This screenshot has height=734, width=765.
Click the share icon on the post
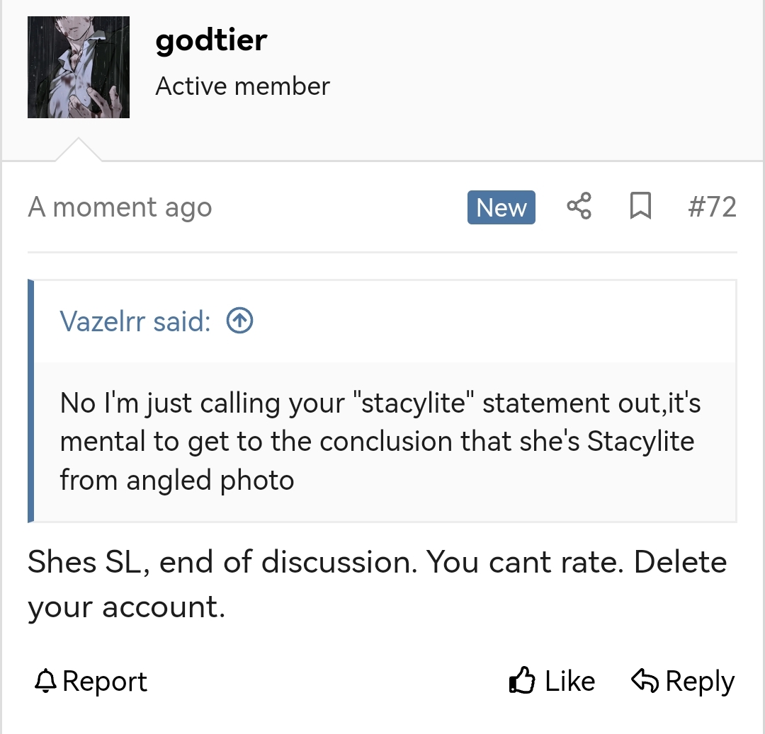coord(579,207)
